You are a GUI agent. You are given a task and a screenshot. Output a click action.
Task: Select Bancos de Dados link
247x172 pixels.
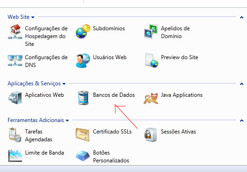[114, 95]
